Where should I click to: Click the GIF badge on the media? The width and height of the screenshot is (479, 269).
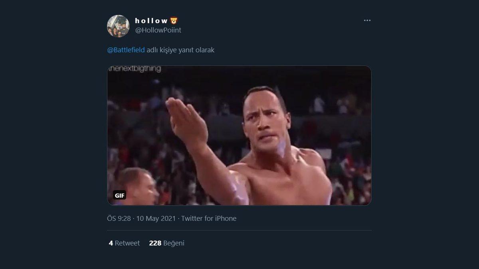tap(120, 195)
